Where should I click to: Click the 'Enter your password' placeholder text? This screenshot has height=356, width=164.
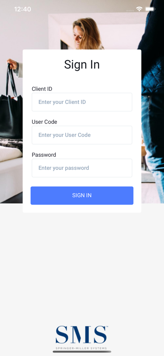(x=64, y=168)
